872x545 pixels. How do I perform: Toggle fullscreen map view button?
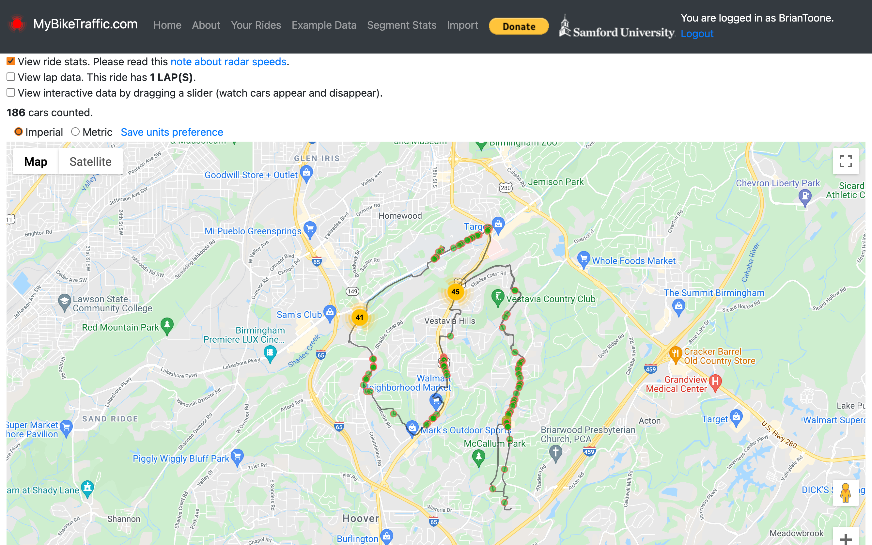tap(845, 161)
